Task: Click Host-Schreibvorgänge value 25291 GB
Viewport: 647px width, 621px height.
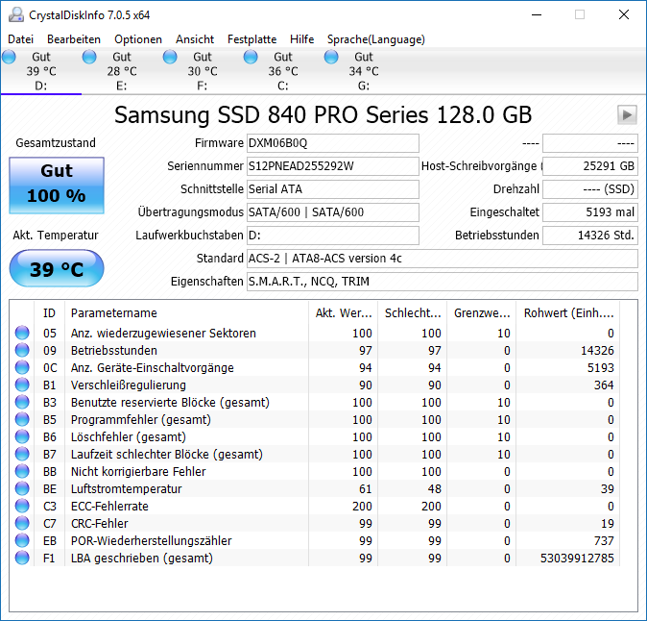Action: (x=590, y=166)
